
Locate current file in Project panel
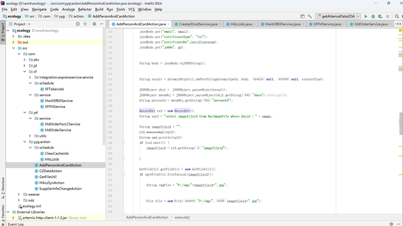[78, 24]
